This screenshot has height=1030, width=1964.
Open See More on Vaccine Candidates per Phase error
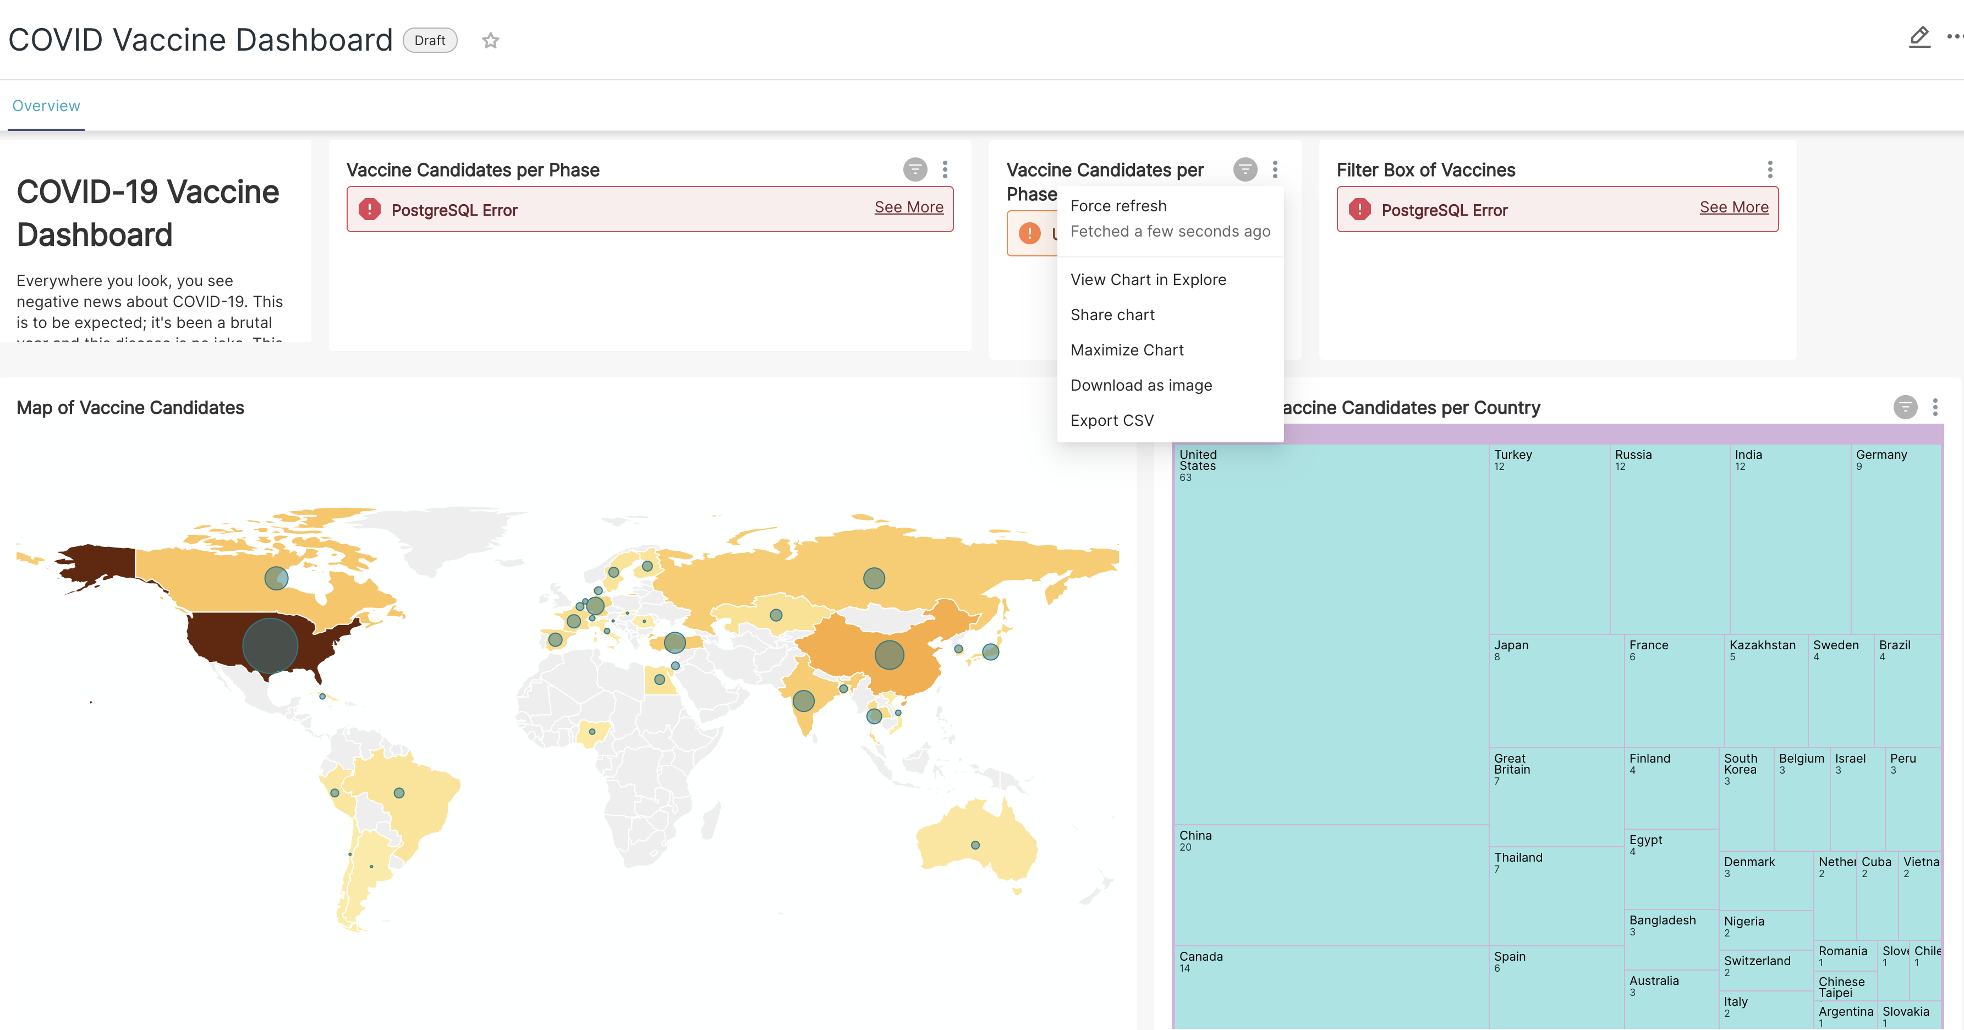click(x=909, y=207)
